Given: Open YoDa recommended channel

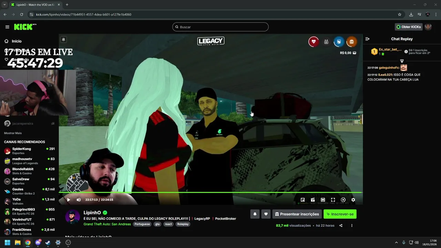Looking at the screenshot, I should (x=29, y=201).
